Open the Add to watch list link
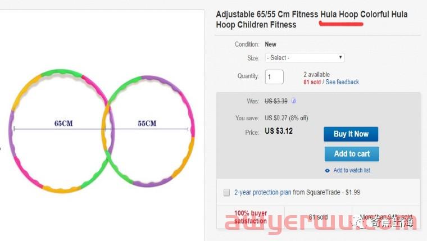The height and width of the screenshot is (241, 427). 352,170
